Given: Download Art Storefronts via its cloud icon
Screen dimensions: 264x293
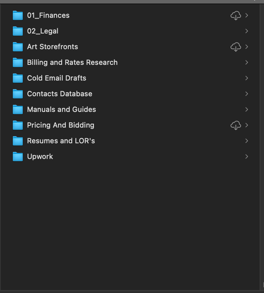Looking at the screenshot, I should 236,47.
